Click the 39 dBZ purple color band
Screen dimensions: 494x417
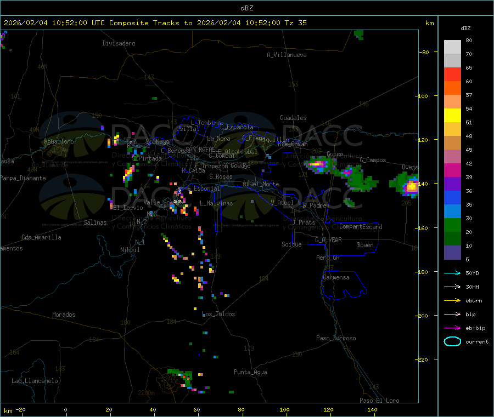coord(452,184)
